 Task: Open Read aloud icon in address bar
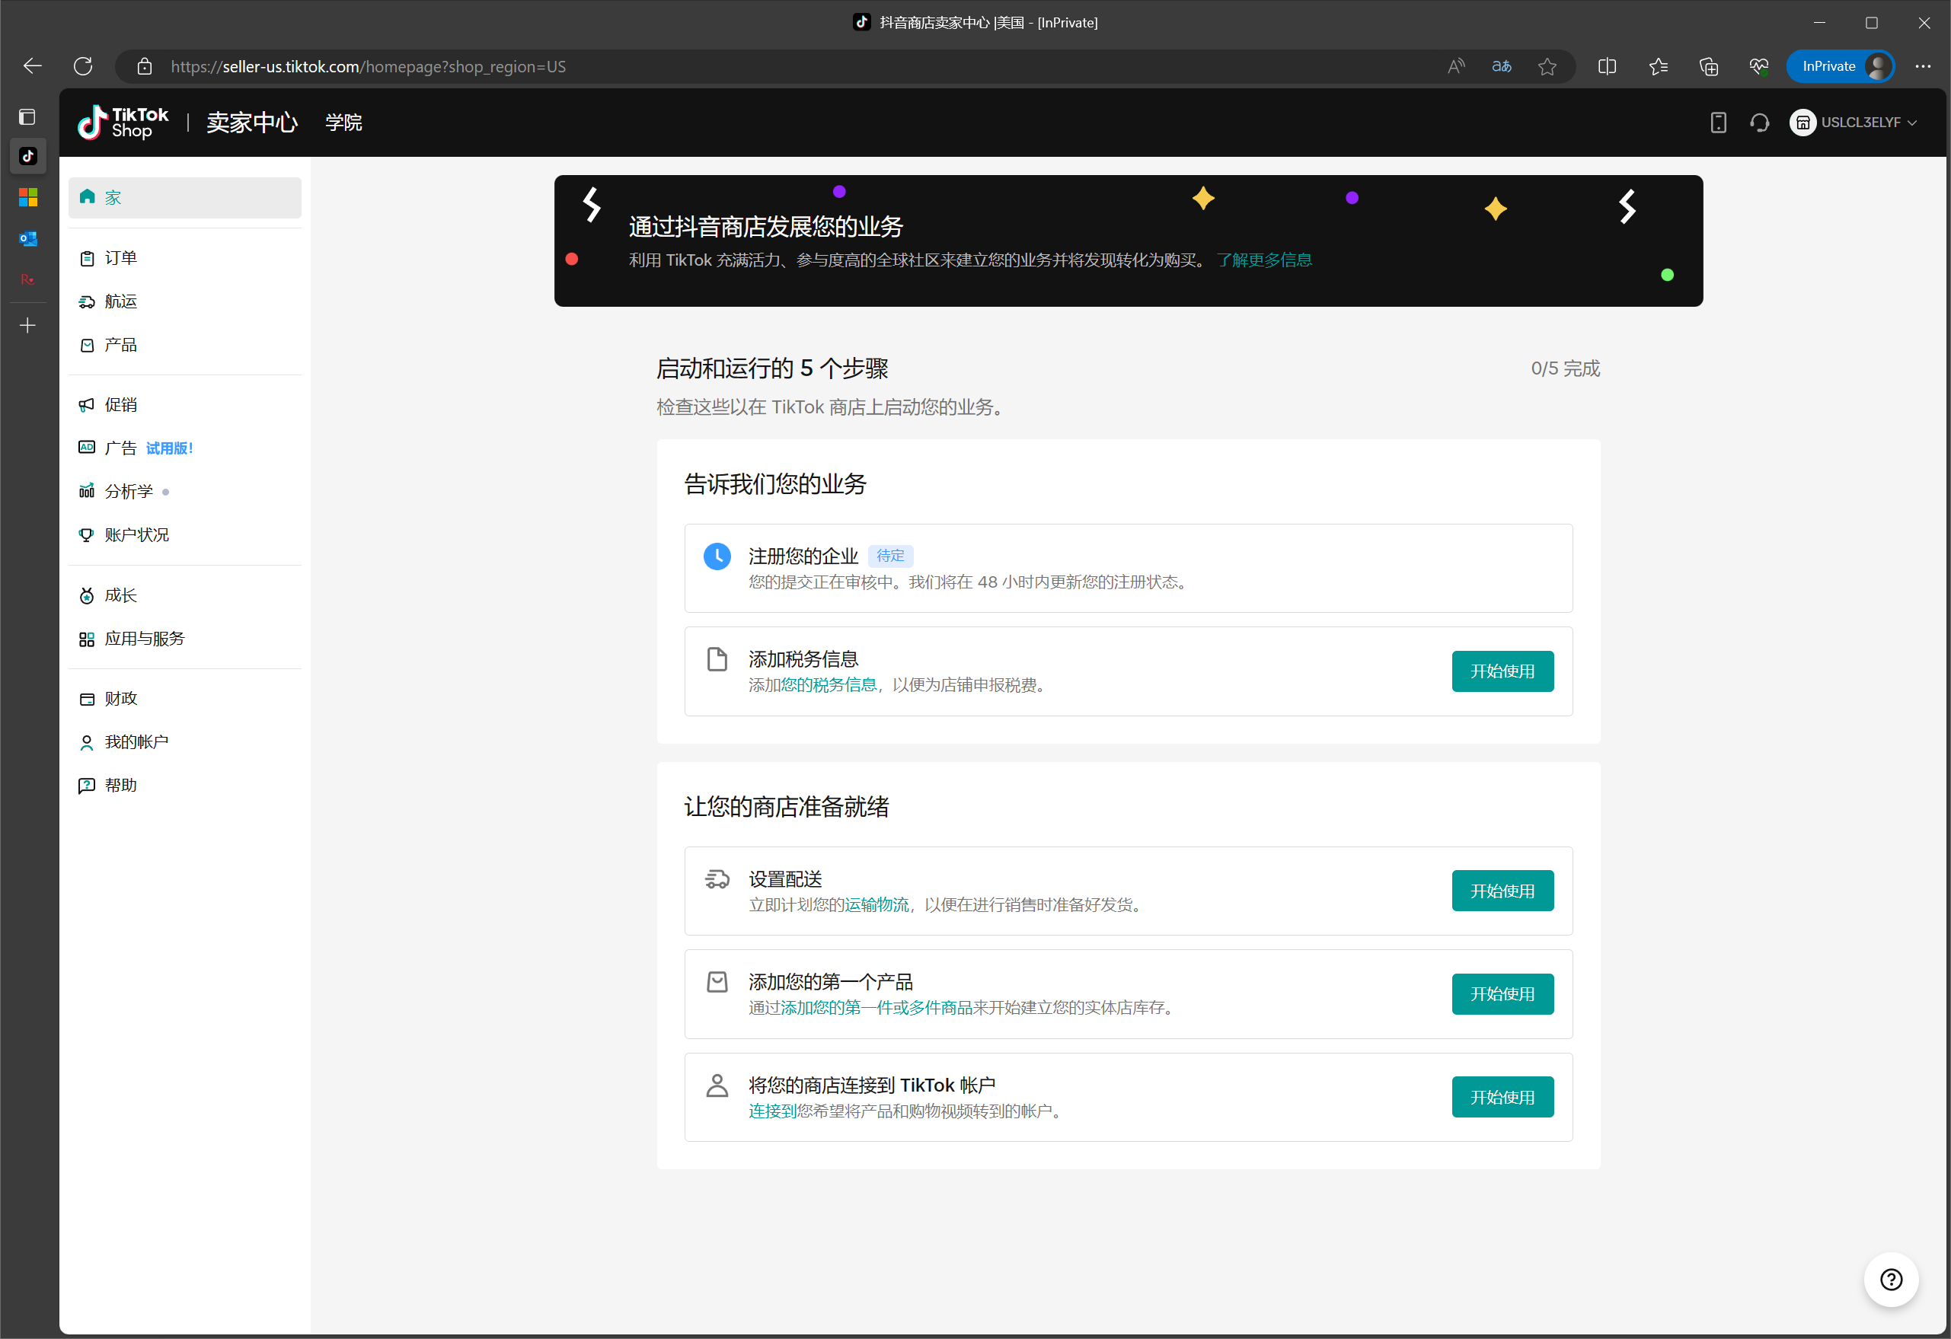click(1456, 66)
